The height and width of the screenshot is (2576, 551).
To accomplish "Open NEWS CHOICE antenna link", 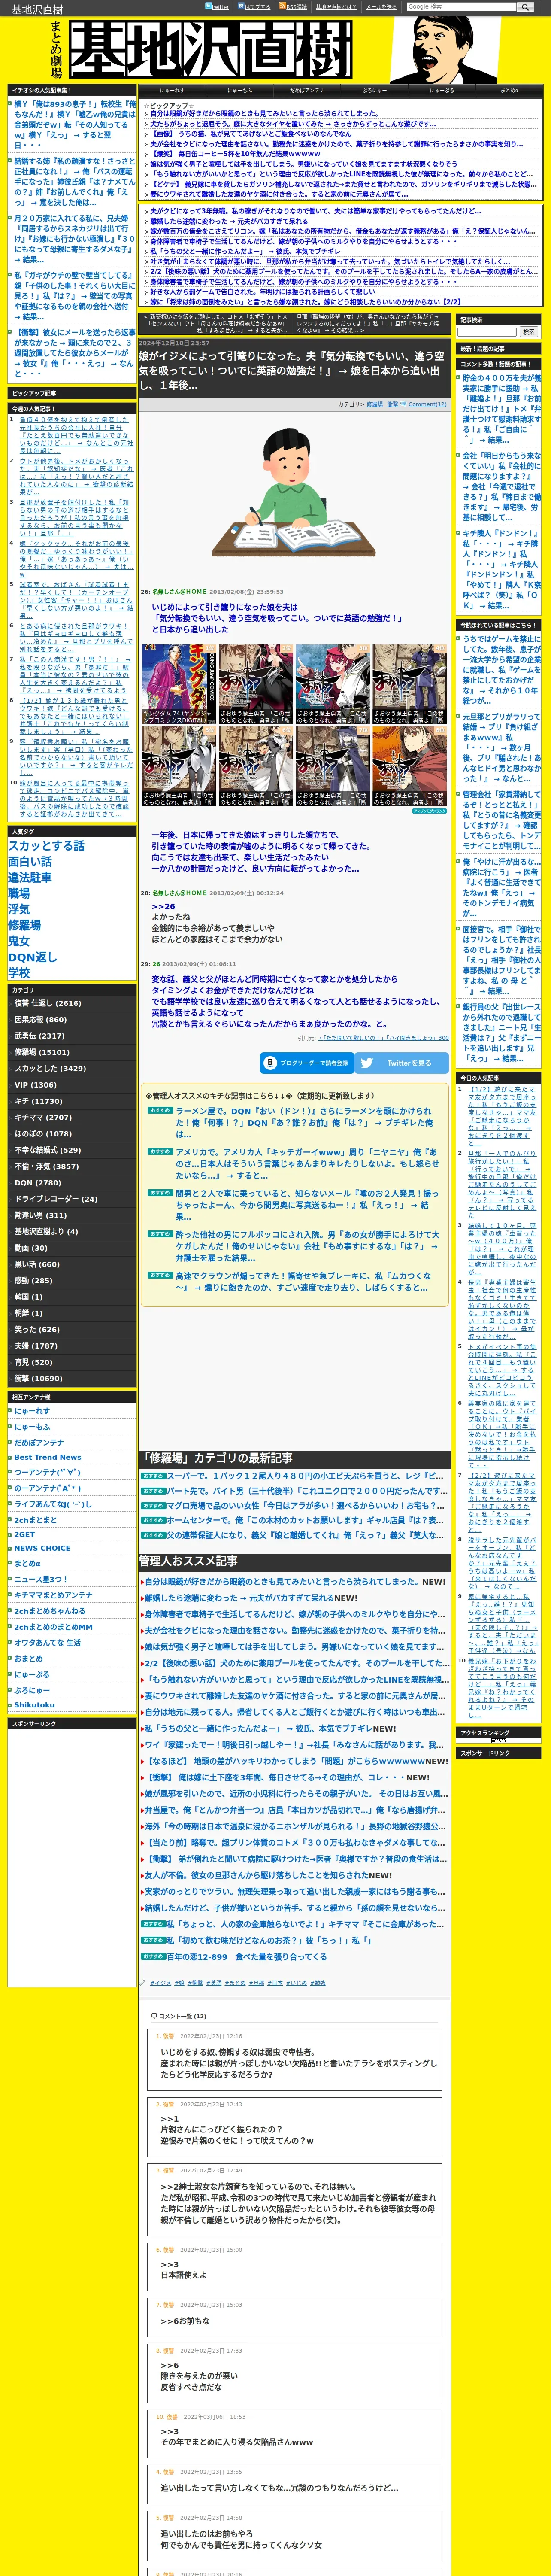I will pos(42,1548).
